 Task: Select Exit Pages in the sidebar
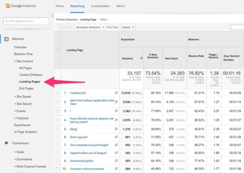pyautogui.click(x=26, y=89)
